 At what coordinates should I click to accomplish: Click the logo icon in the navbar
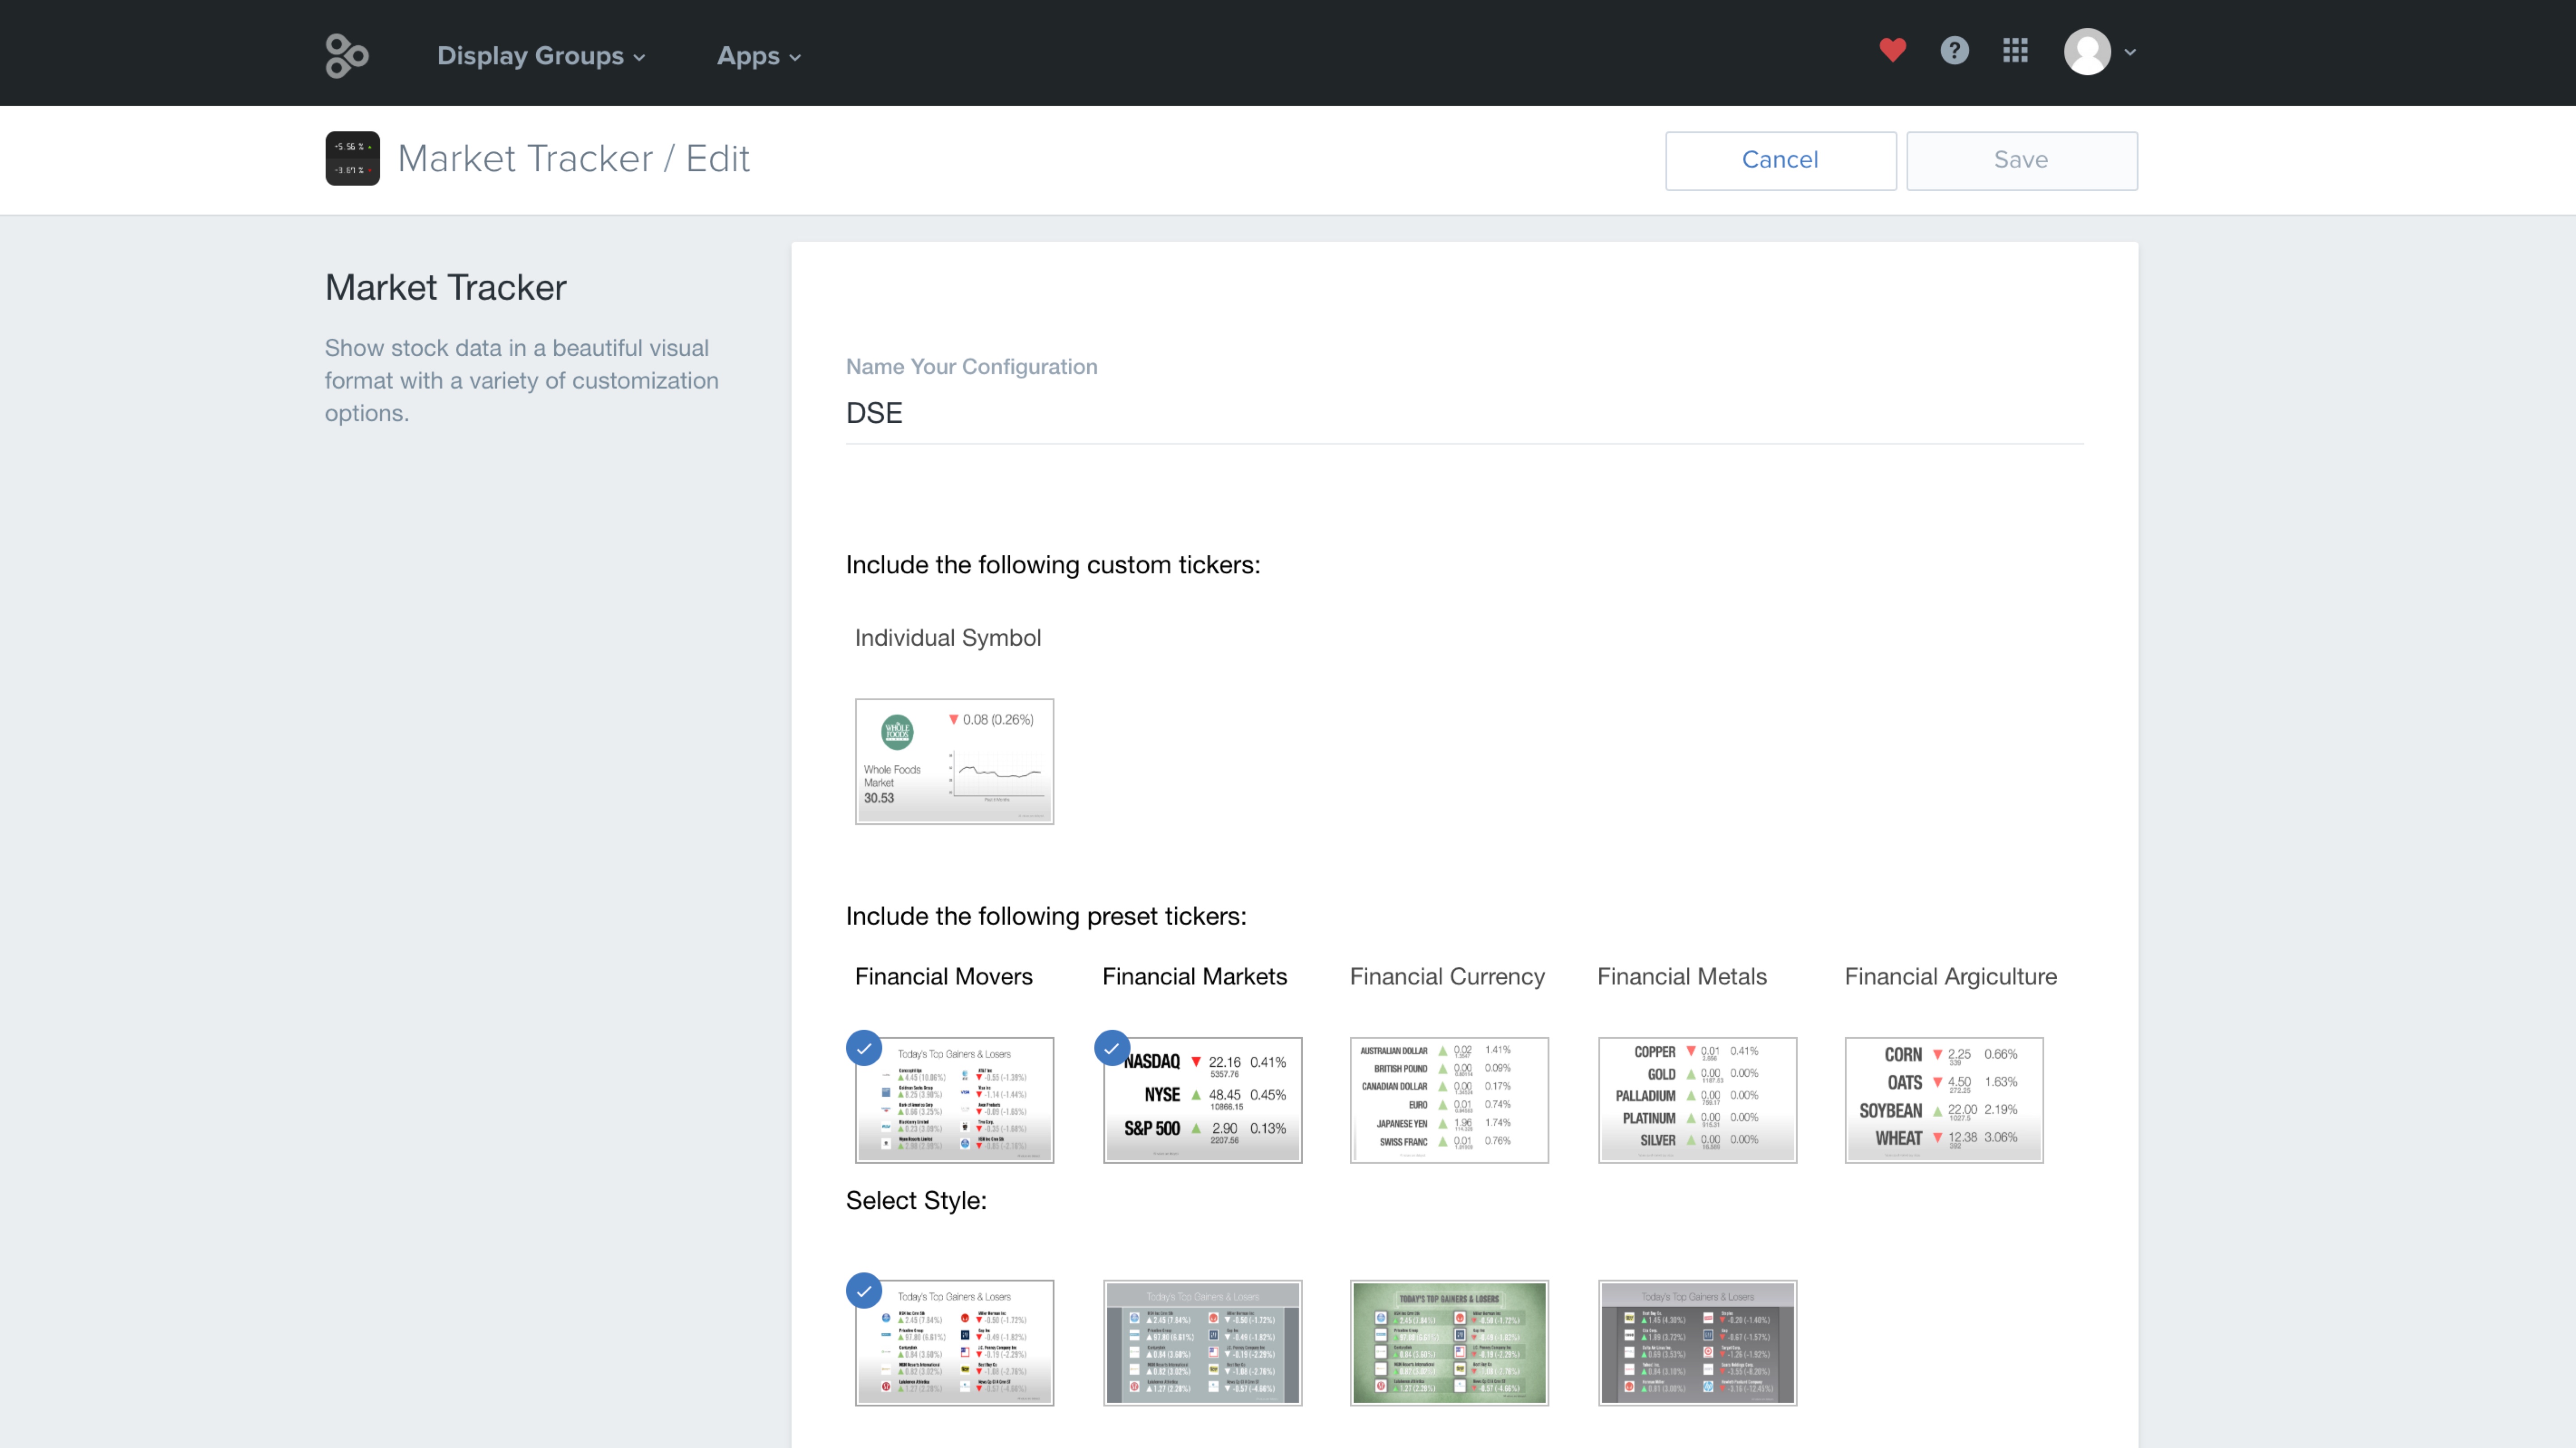tap(347, 55)
